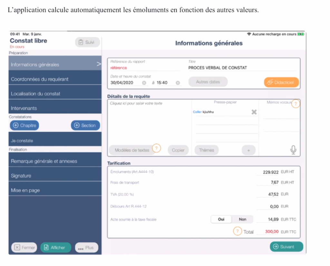Open the Thèmes selector
This screenshot has height=266, width=330.
[x=206, y=150]
